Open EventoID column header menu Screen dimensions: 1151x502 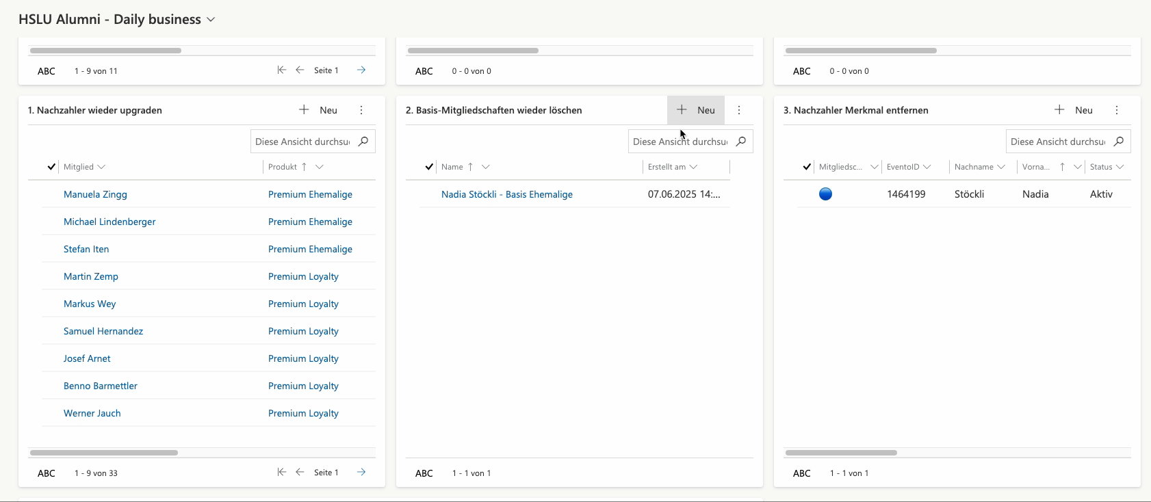909,167
